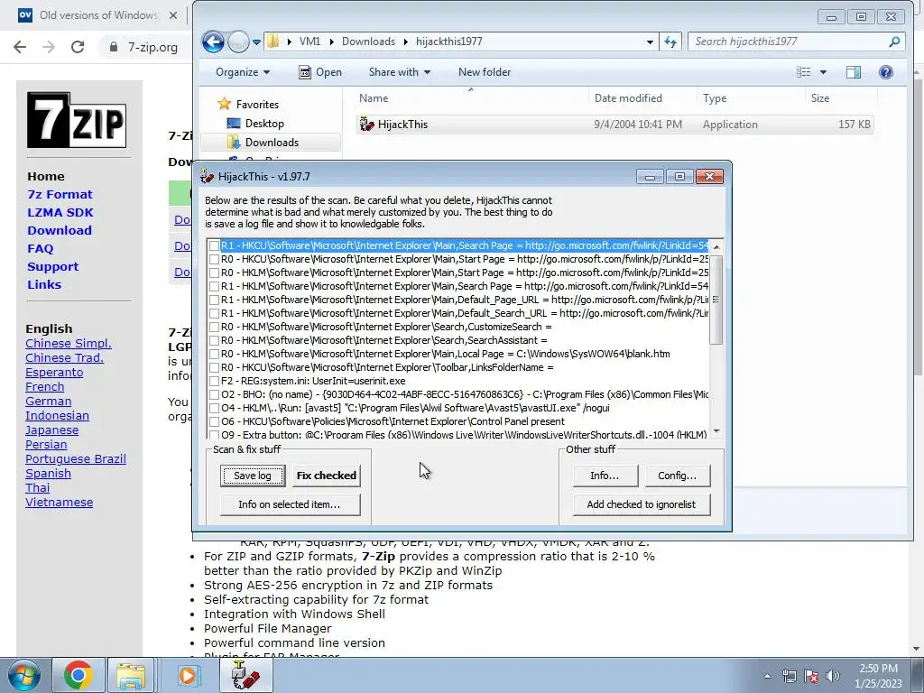Screen dimensions: 924x693
Task: Check the R0 HKCU Start Page entry
Action: pyautogui.click(x=215, y=259)
